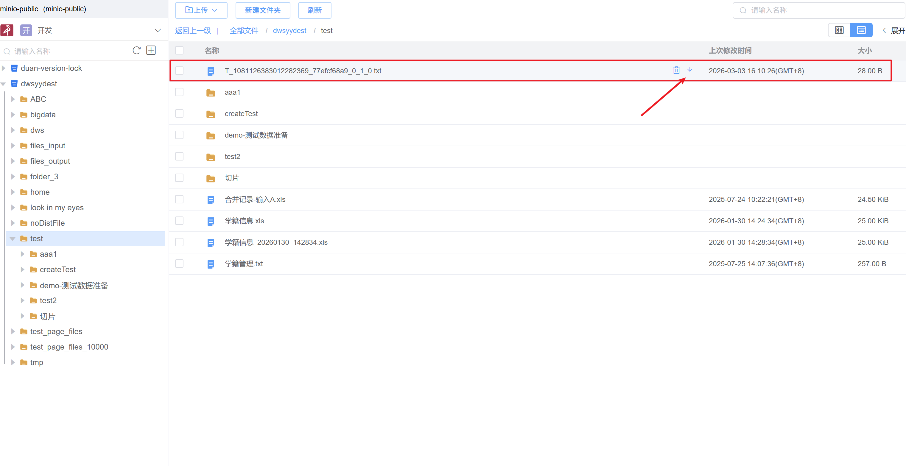
Task: Expand the bigdata folder in the tree
Action: point(13,115)
